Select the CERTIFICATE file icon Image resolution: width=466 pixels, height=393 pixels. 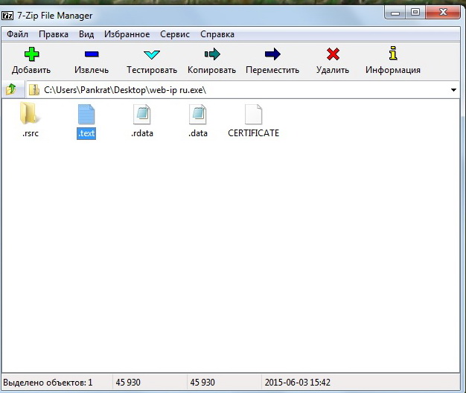coord(254,114)
